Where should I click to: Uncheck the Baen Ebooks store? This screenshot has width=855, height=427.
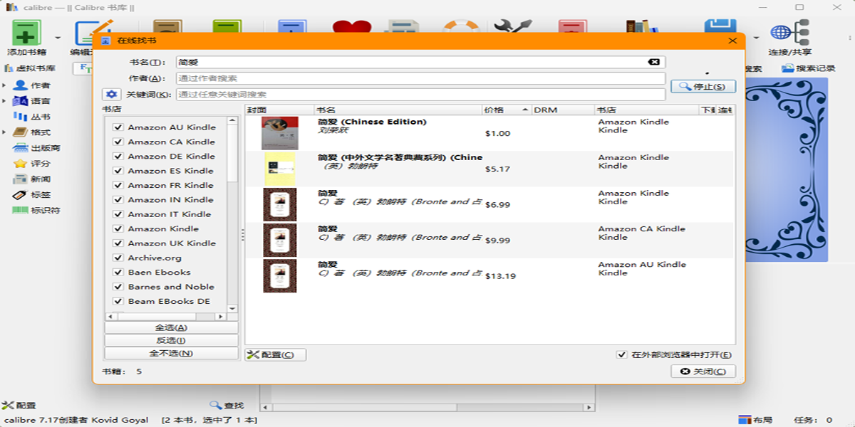point(118,273)
